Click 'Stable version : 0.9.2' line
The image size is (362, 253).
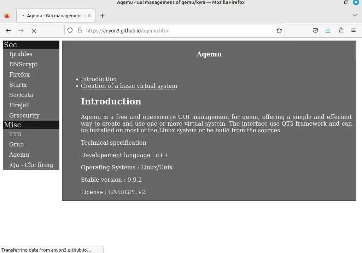tap(111, 180)
